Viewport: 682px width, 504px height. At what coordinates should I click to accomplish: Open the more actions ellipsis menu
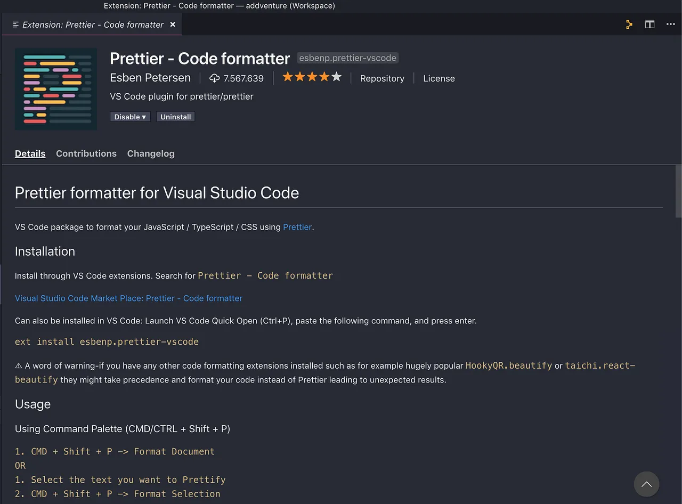click(x=670, y=25)
